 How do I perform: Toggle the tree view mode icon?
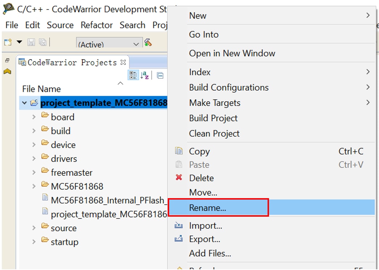133,75
